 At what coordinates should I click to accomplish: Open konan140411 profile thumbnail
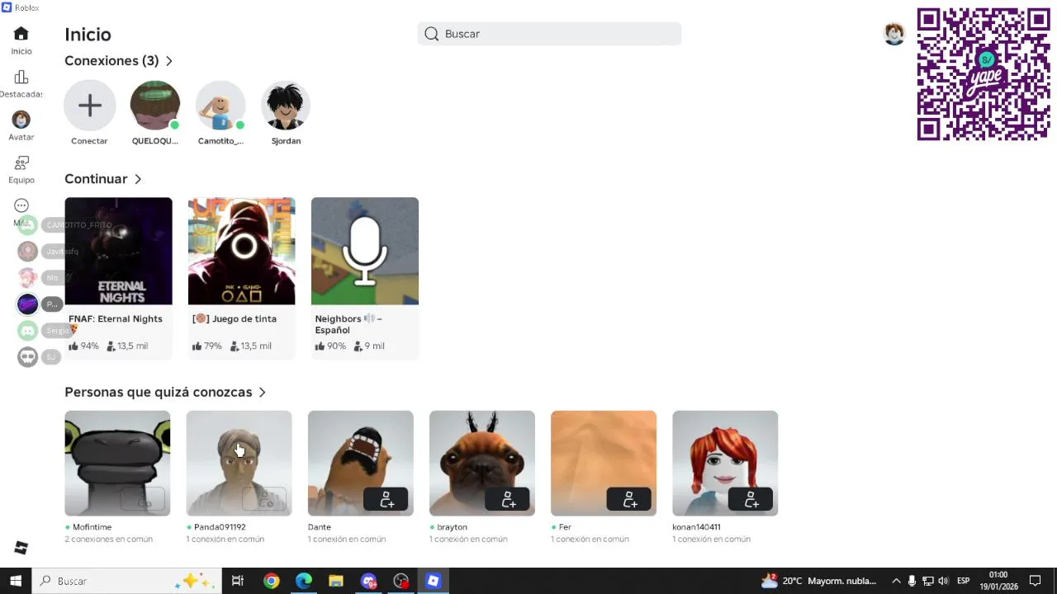725,463
